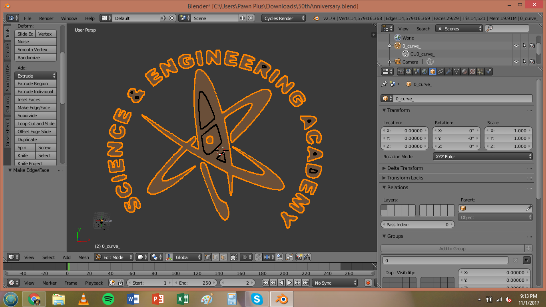
Task: Open the World properties tab
Action: click(424, 72)
